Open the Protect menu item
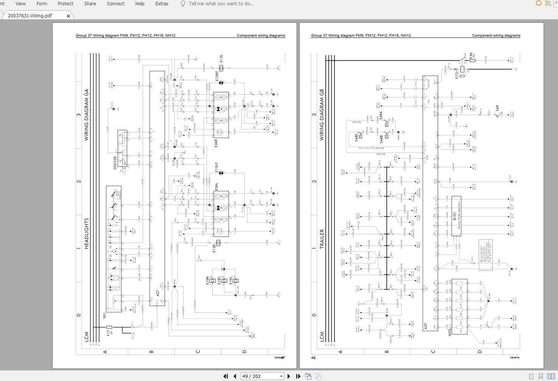The image size is (558, 381). (x=65, y=3)
